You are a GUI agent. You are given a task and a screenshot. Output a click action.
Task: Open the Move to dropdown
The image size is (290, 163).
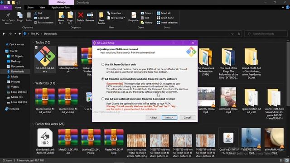point(61,22)
